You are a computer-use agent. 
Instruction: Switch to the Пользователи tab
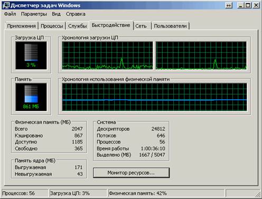coord(170,26)
